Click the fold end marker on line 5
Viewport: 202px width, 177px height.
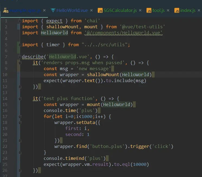pyautogui.click(x=20, y=45)
